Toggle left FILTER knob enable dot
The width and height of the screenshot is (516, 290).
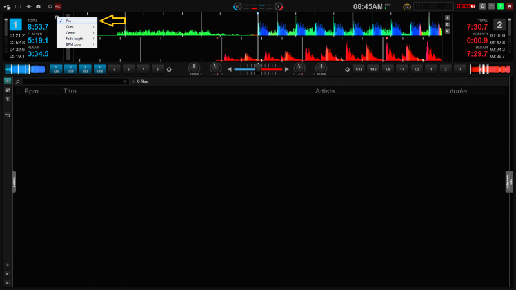[x=201, y=75]
